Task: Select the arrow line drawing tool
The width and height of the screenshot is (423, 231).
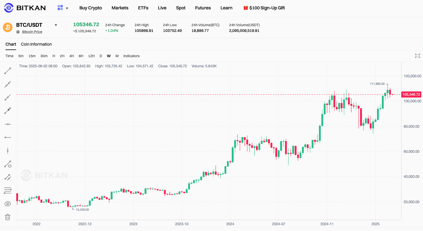Action: [x=8, y=111]
